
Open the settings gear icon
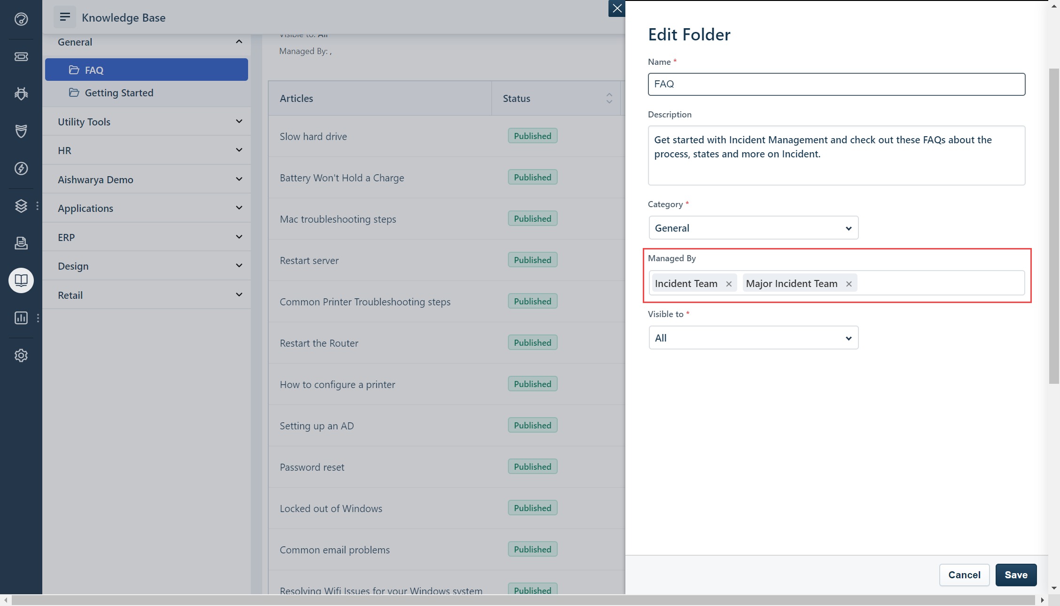coord(21,356)
